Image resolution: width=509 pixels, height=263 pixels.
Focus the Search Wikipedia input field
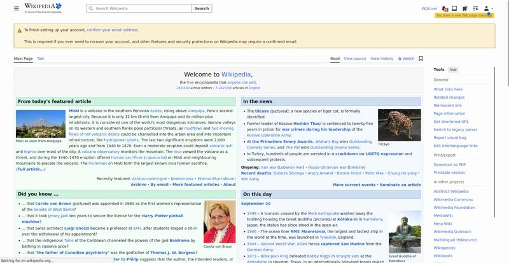(139, 8)
